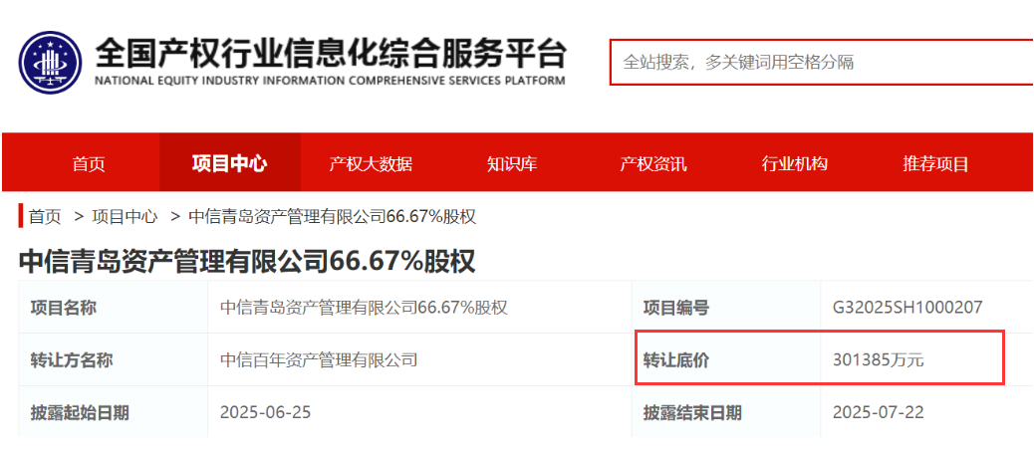
Task: Click the 项目名称 label cell
Action: tap(113, 307)
